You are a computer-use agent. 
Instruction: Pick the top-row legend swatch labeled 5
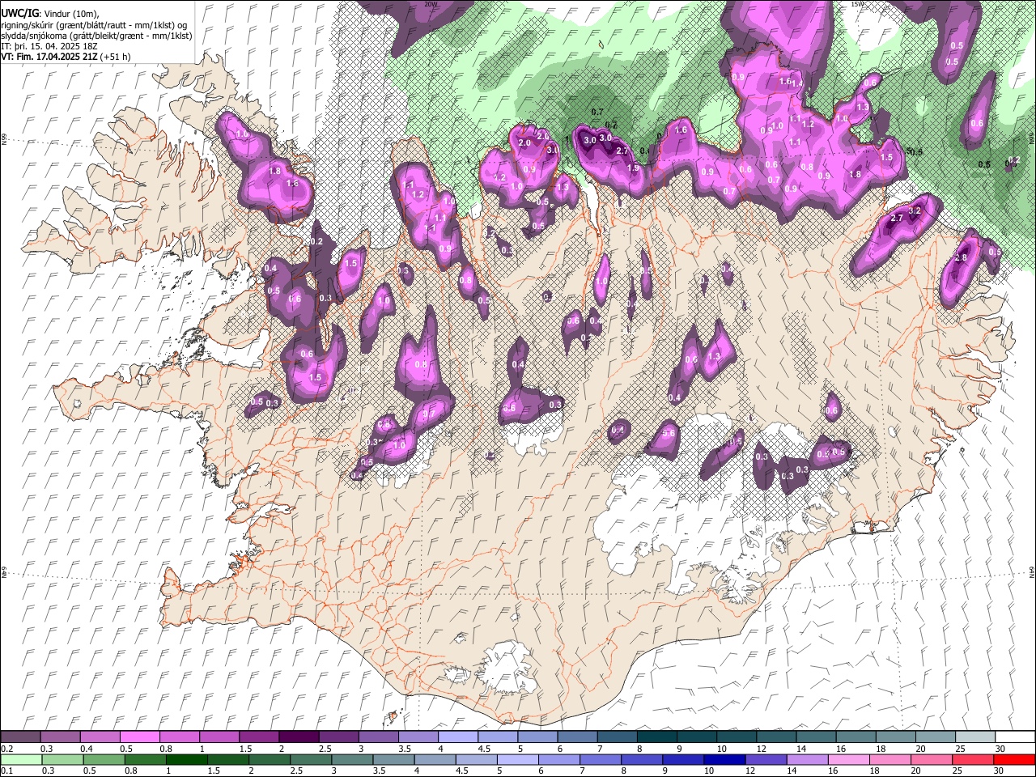point(537,737)
